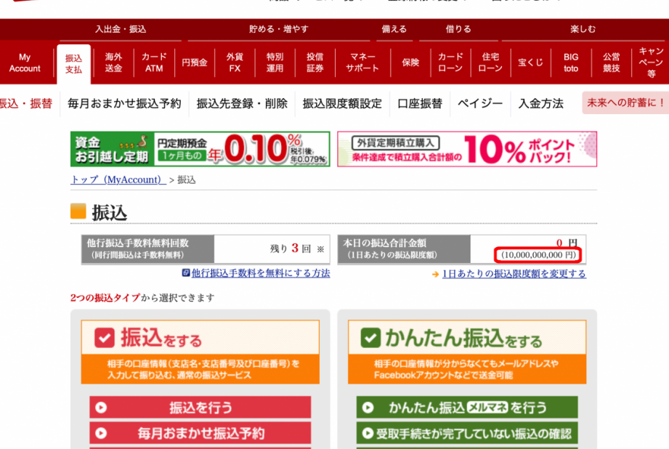Click the トップ（MyAccount） breadcrumb link
The image size is (669, 449).
[118, 179]
